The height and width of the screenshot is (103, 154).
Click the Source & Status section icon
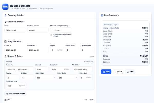(5, 22)
